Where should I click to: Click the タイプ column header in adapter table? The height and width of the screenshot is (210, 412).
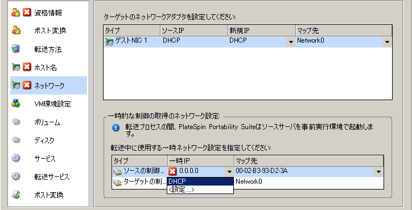click(x=131, y=31)
